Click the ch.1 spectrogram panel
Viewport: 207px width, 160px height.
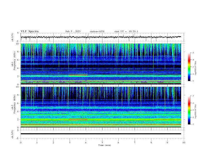(x=101, y=64)
